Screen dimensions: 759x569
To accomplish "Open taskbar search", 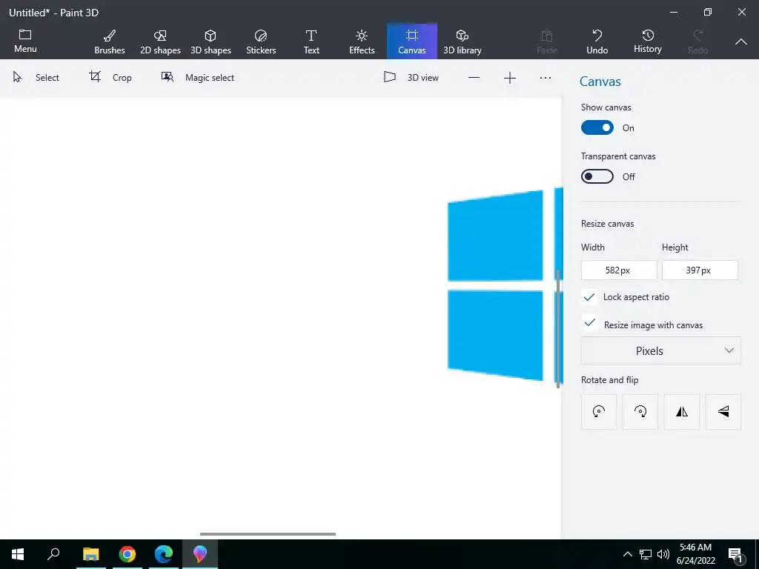I will click(x=53, y=554).
